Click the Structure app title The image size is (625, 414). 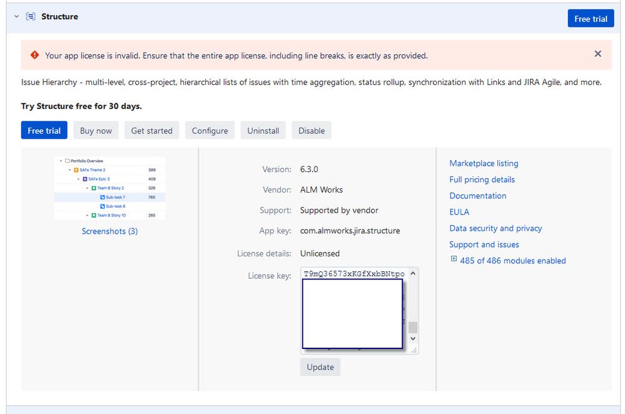tap(60, 16)
